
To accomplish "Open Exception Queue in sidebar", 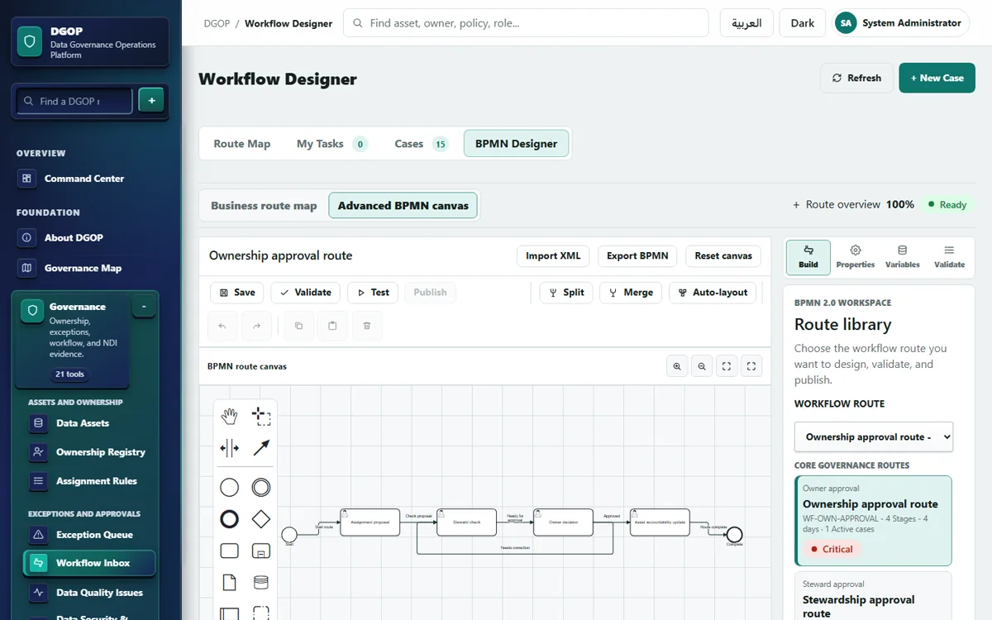I will 94,535.
